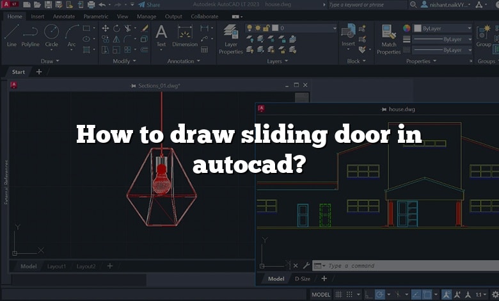Viewport: 499px width, 301px height.
Task: Select the Circle tool
Action: (51, 38)
